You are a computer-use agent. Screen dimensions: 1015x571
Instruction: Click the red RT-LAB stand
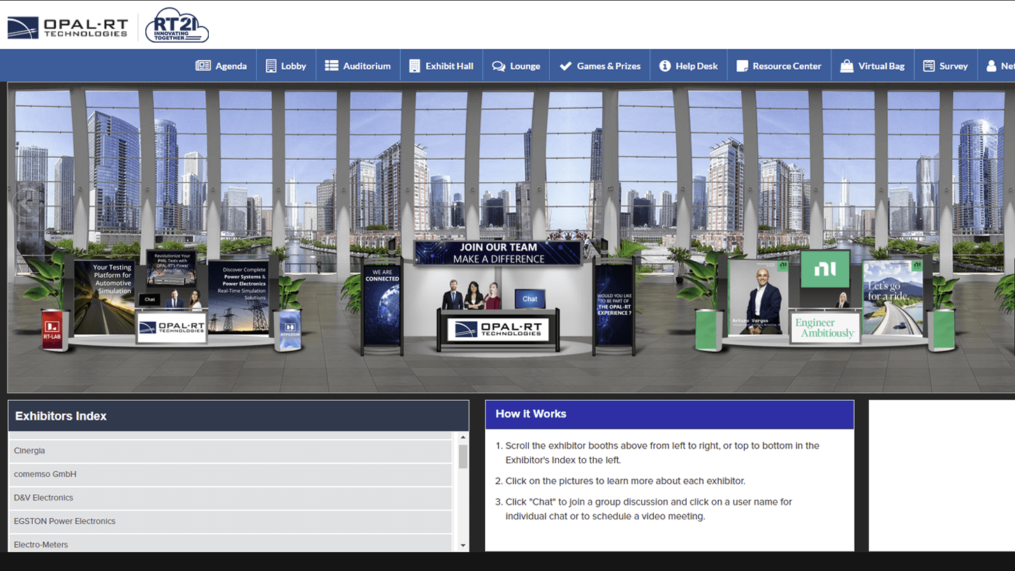(52, 329)
